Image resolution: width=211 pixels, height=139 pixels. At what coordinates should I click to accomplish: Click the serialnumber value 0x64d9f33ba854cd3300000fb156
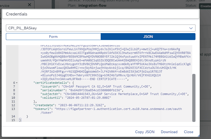pos(95,90)
